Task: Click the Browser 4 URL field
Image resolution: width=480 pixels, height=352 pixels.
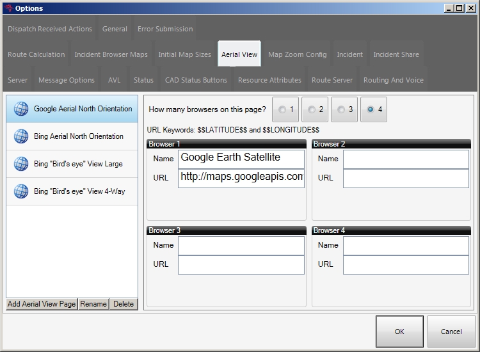Action: tap(406, 265)
